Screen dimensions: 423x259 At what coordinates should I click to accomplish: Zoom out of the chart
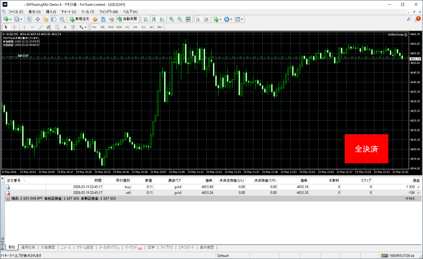(180, 19)
